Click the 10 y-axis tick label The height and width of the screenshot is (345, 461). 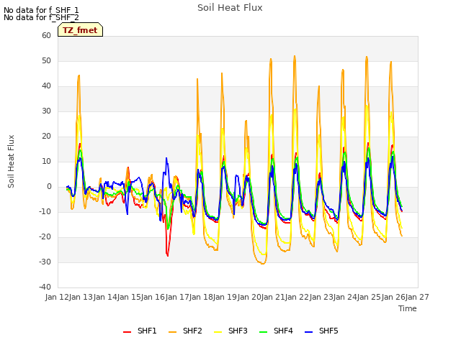click(x=46, y=161)
